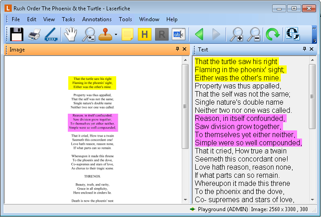Select the Pan hand tool

[71, 34]
